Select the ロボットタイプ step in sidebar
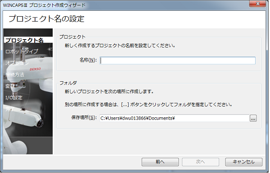 pyautogui.click(x=22, y=51)
